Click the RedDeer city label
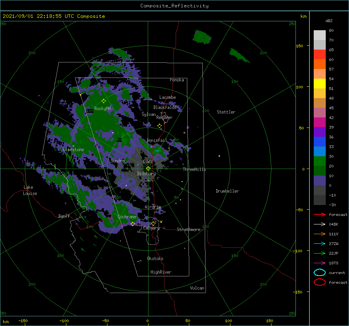The width and height of the screenshot is (349, 326). [x=164, y=117]
